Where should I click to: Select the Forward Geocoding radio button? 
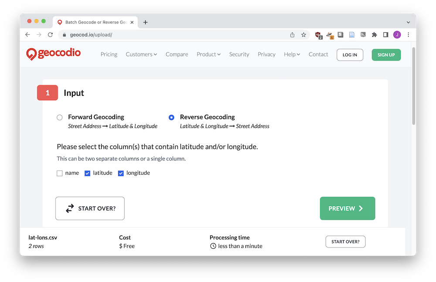[x=59, y=117]
